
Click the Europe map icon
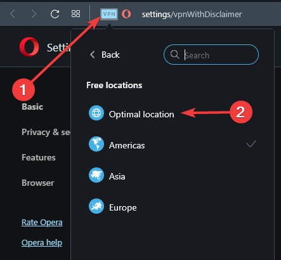tap(96, 206)
